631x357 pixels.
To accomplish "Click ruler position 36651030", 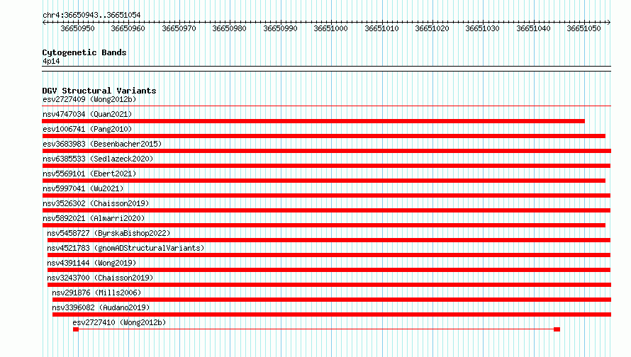I will tap(483, 28).
